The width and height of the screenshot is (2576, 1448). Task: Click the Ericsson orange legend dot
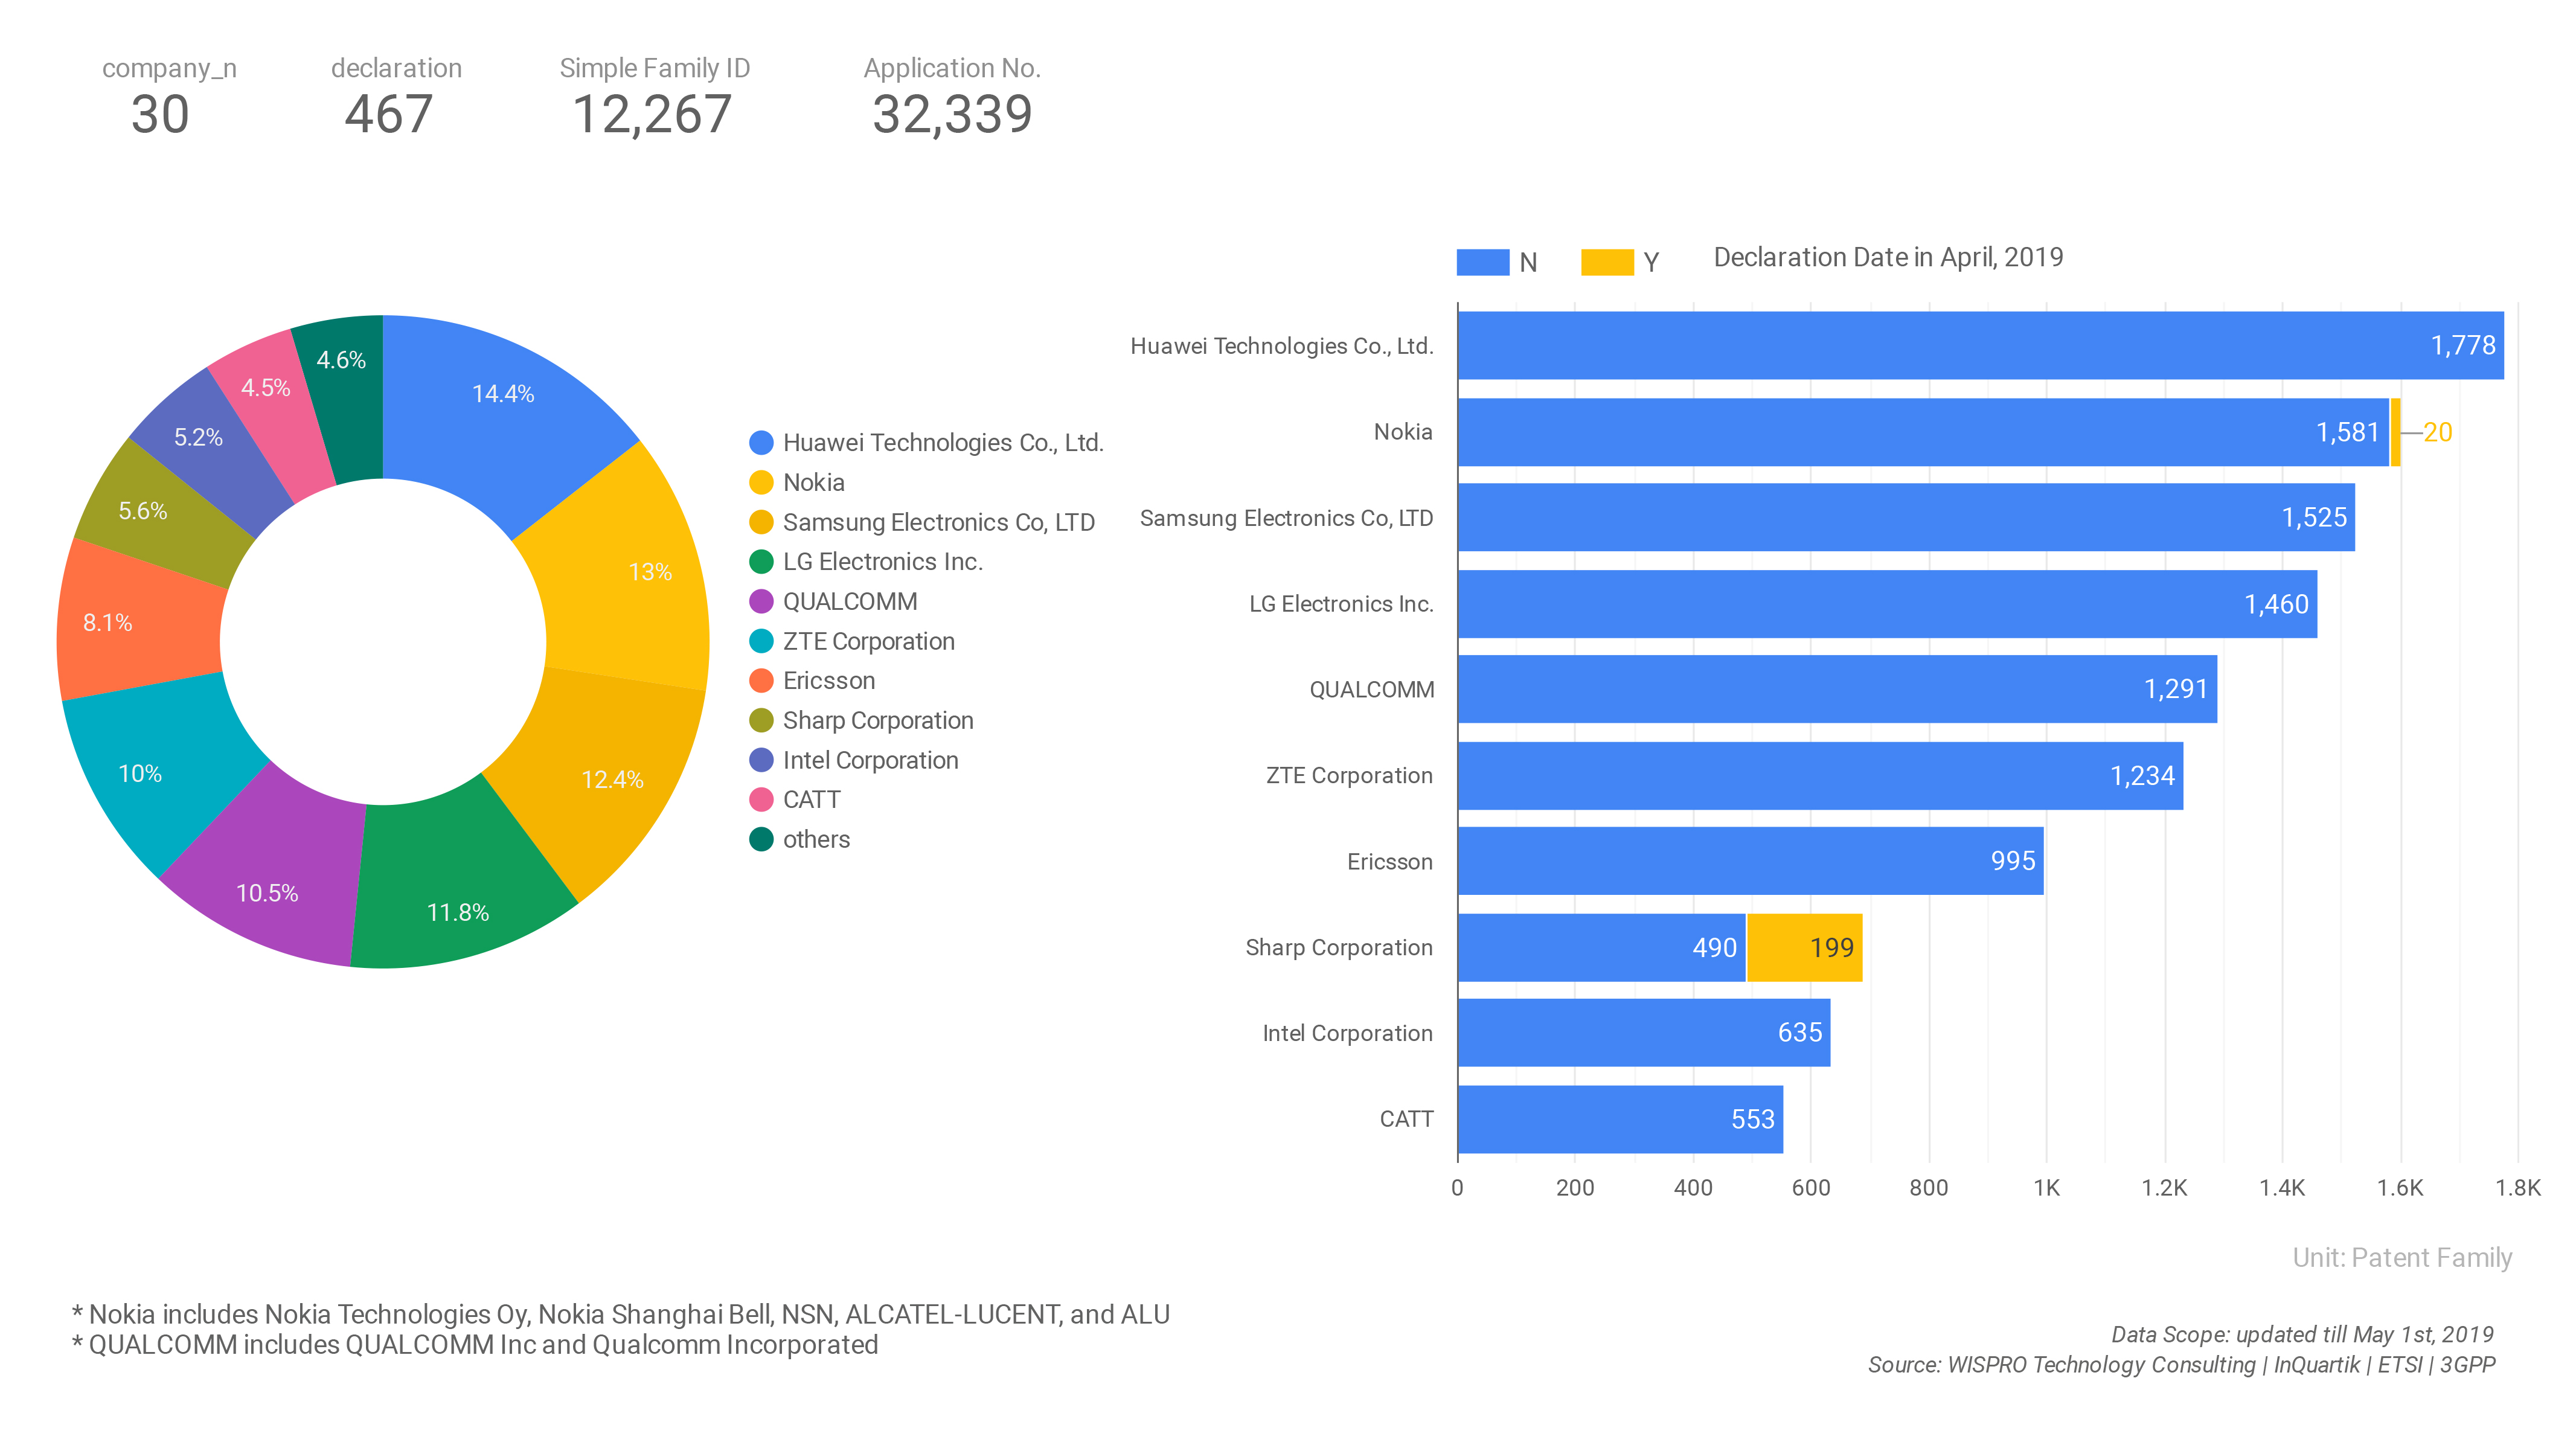761,681
